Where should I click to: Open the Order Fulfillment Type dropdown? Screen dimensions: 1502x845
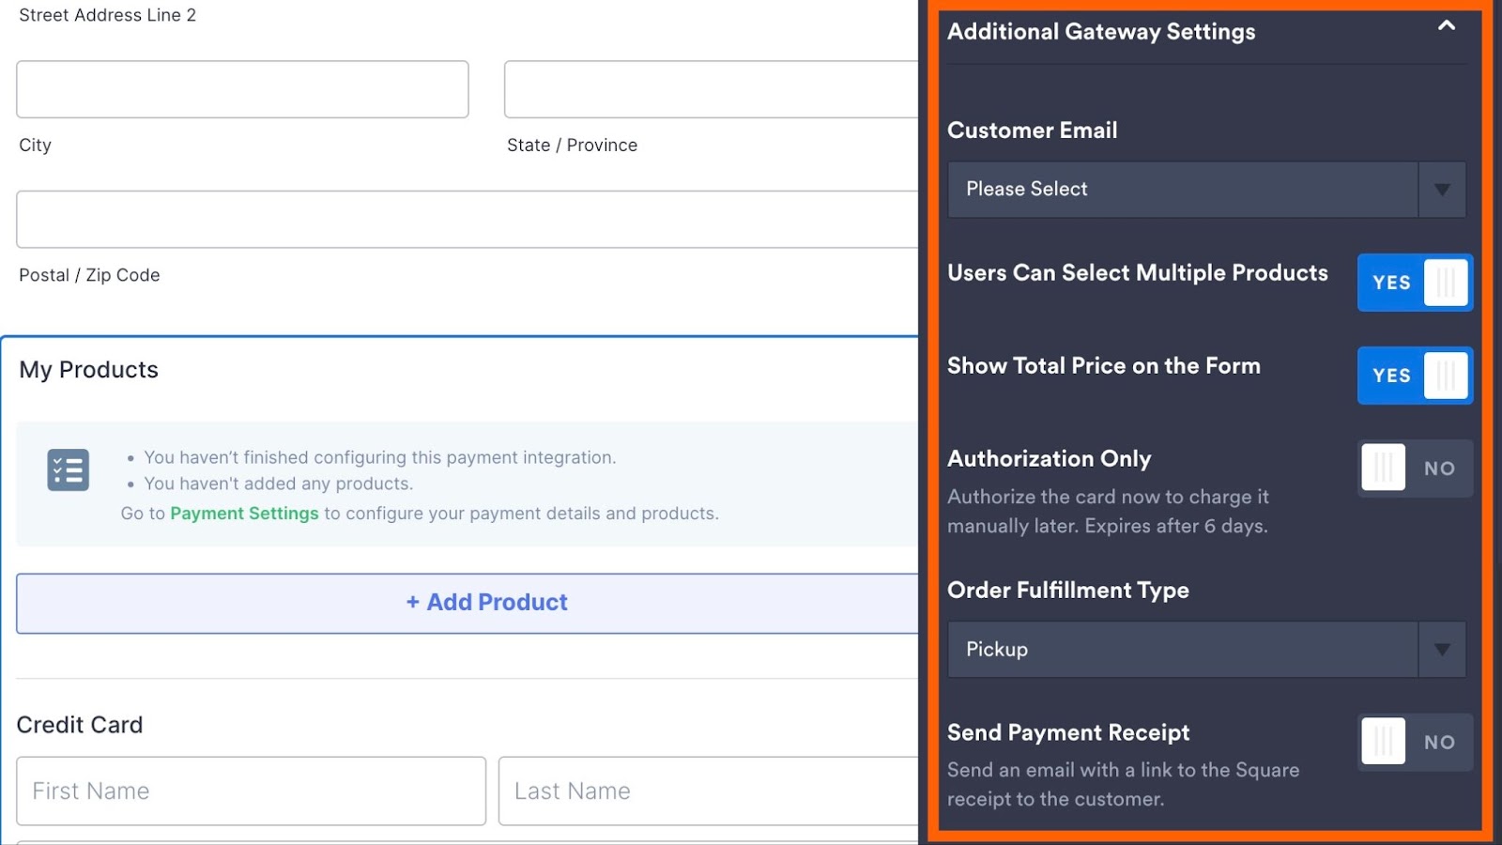click(1183, 650)
